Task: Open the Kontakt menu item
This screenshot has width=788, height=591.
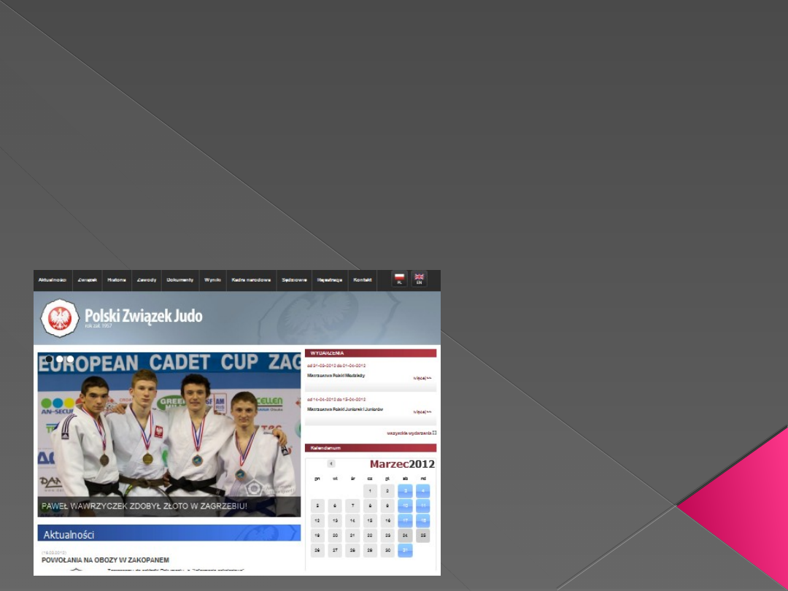Action: 363,280
